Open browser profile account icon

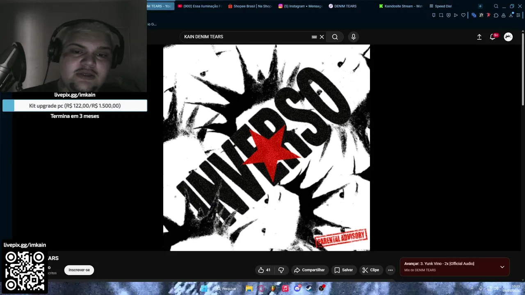pos(504,15)
